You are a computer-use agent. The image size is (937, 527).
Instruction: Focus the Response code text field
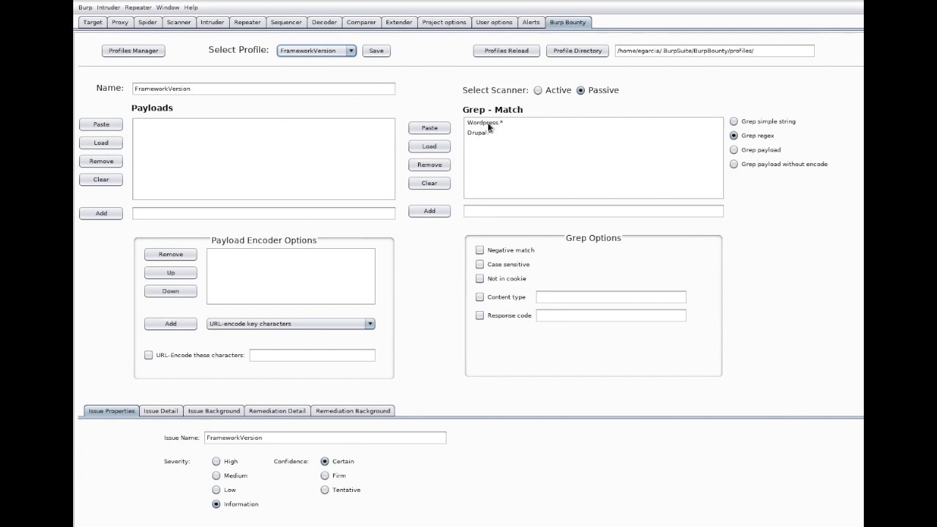click(611, 315)
